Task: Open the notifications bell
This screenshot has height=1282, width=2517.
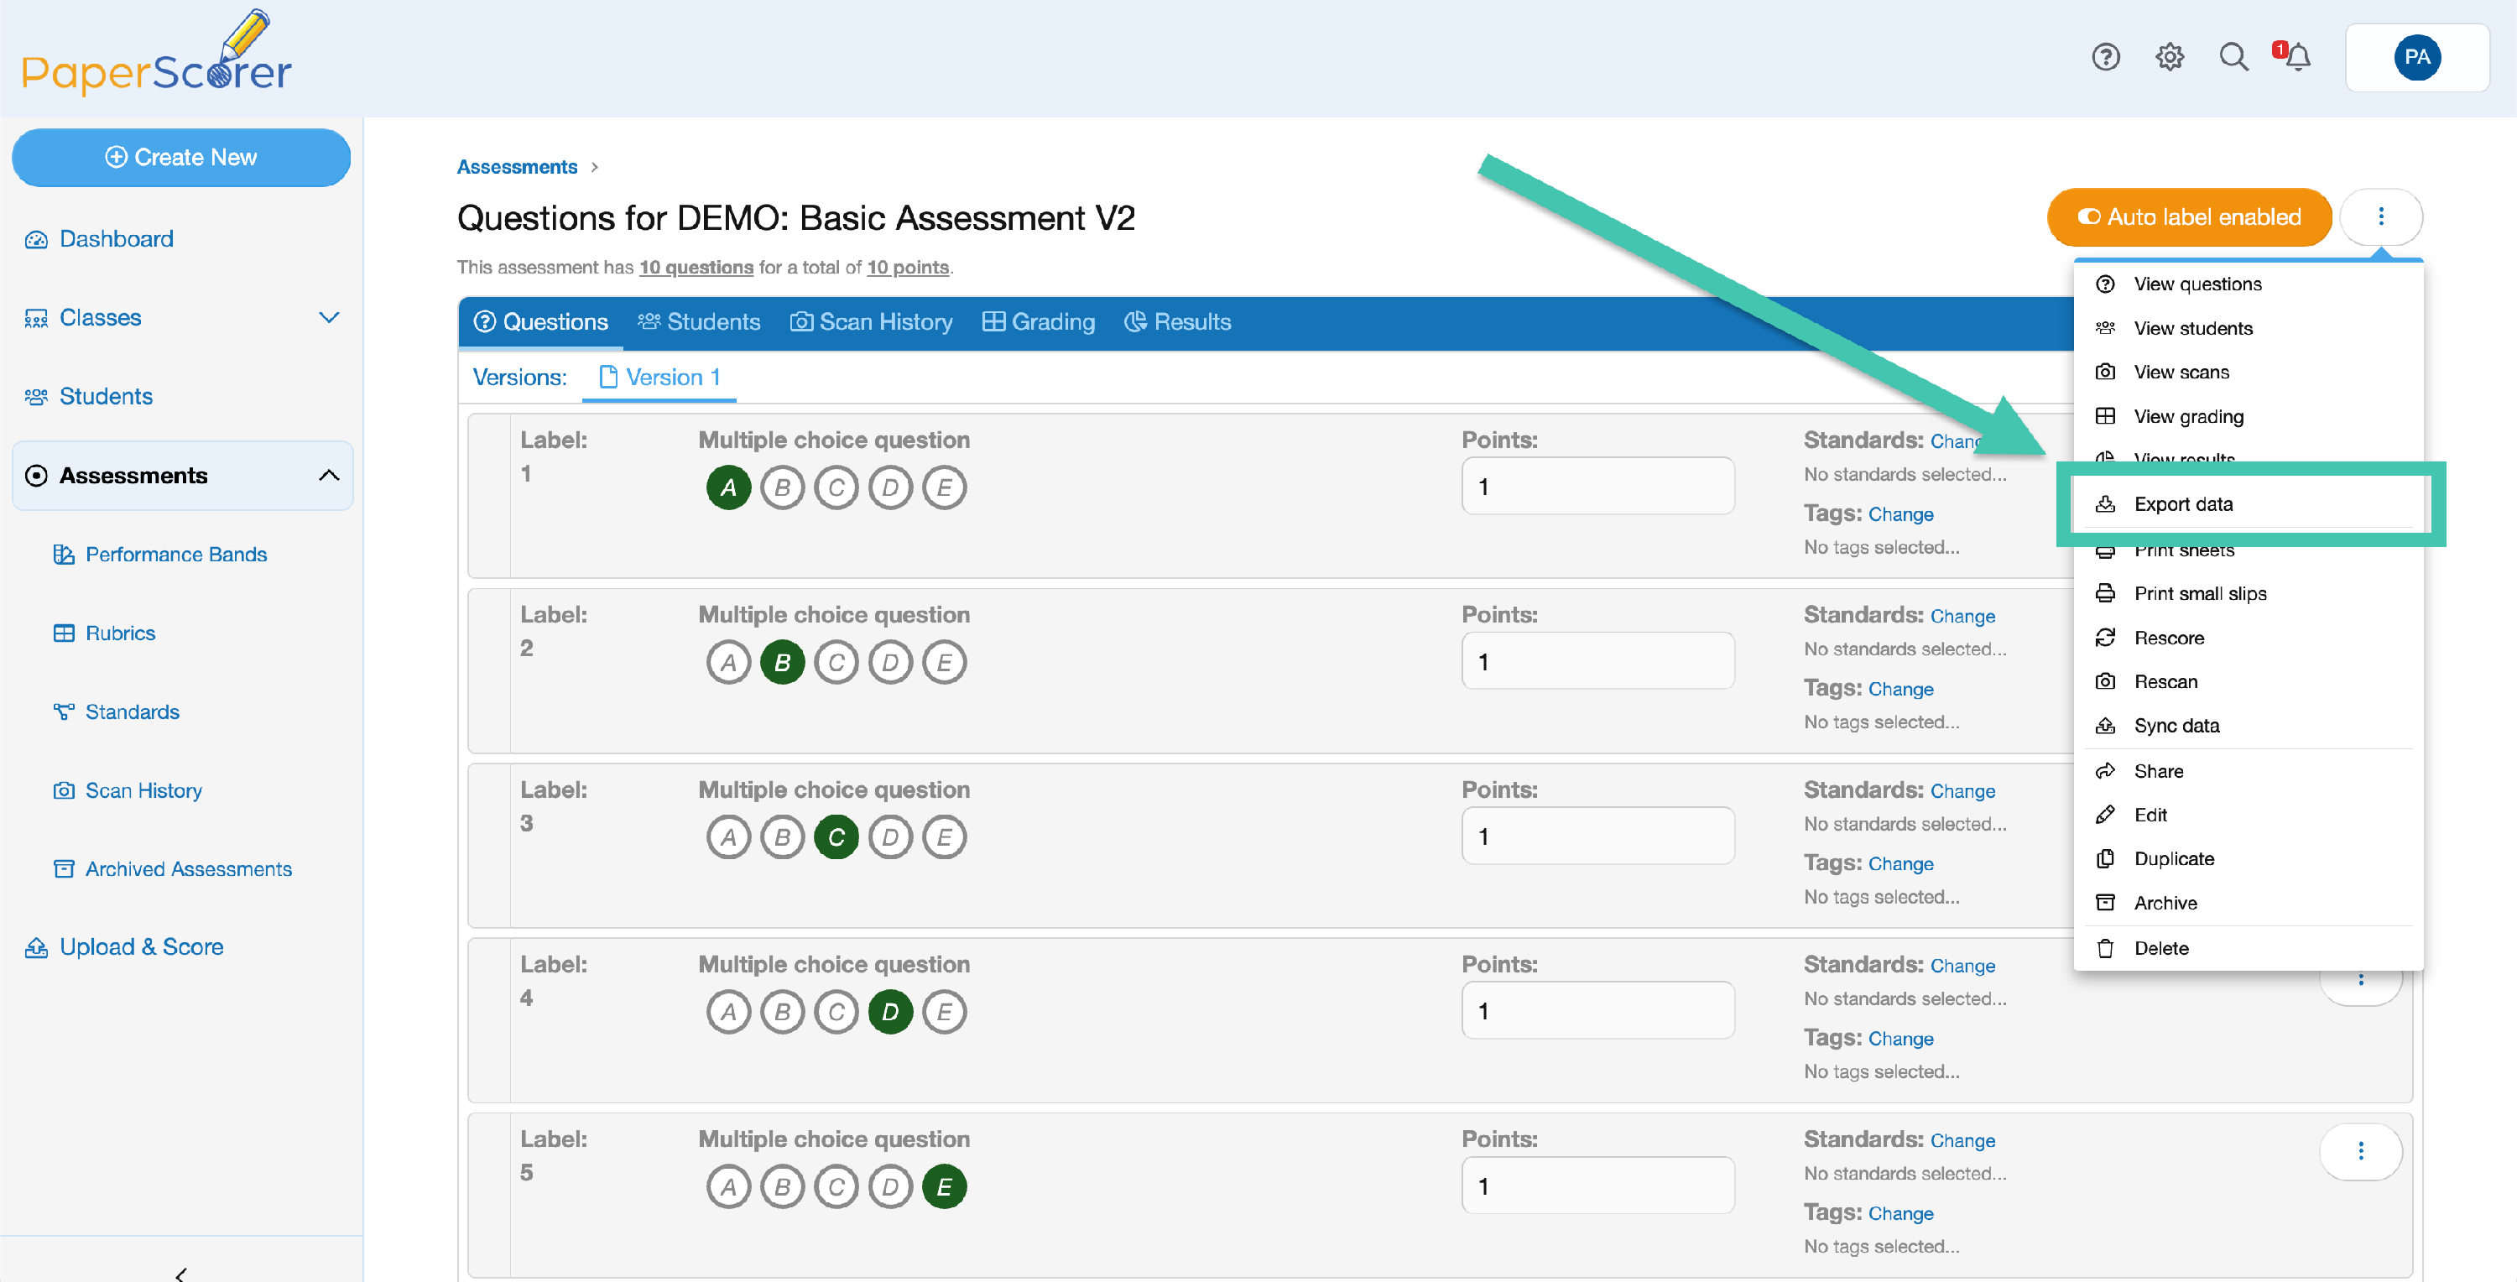Action: pos(2296,57)
